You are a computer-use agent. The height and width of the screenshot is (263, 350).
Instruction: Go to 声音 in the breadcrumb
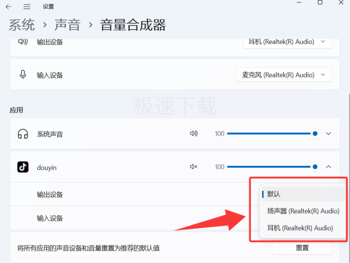(67, 25)
